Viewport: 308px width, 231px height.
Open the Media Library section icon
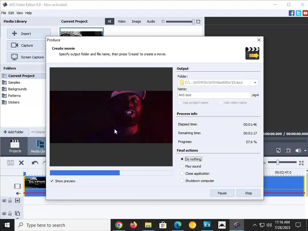tap(41, 144)
